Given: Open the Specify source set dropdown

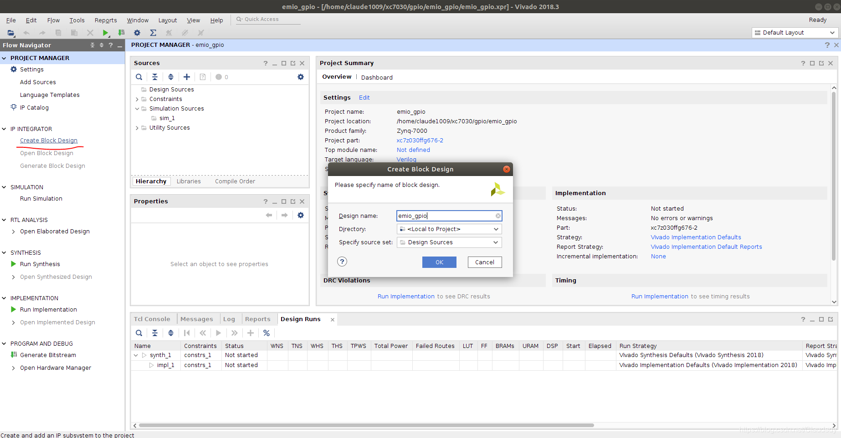Looking at the screenshot, I should click(x=449, y=242).
